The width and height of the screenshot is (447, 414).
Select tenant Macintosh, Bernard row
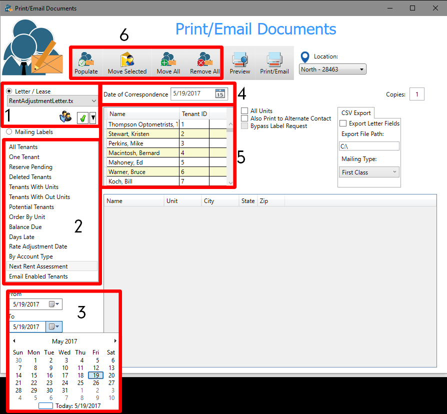tap(167, 153)
